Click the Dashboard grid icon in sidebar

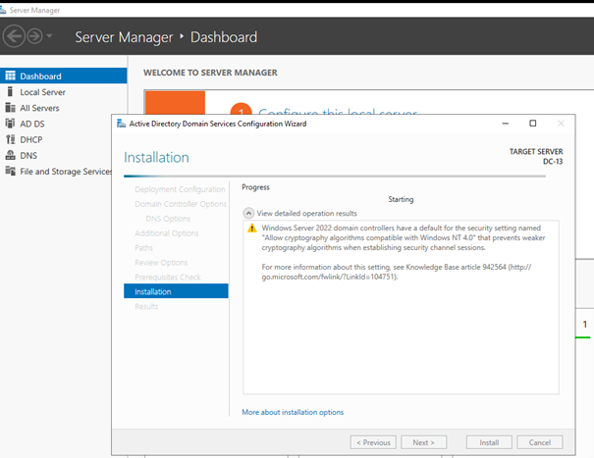(10, 76)
